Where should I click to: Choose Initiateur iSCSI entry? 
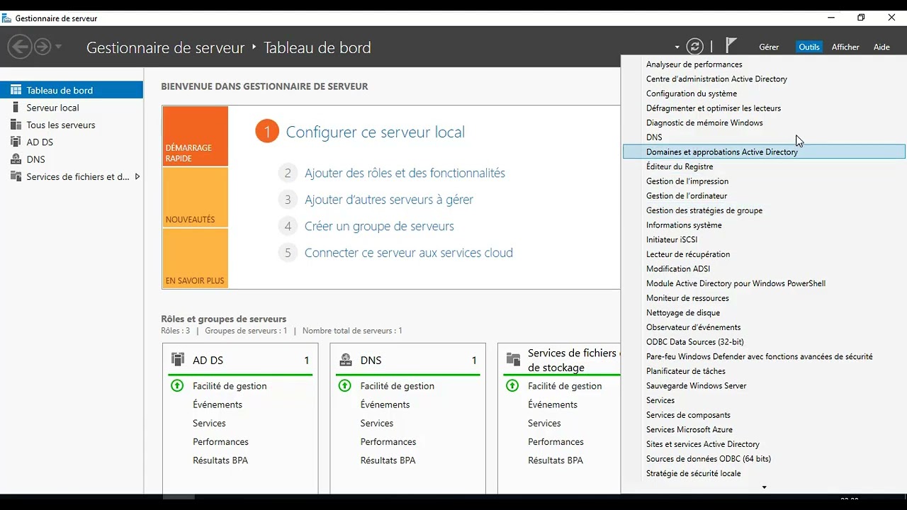pos(764,239)
